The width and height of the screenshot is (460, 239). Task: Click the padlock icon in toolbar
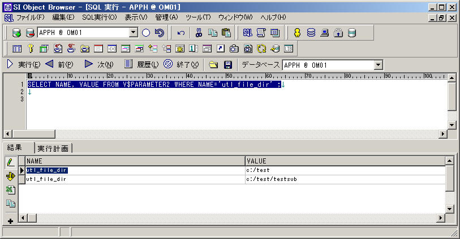tap(338, 33)
